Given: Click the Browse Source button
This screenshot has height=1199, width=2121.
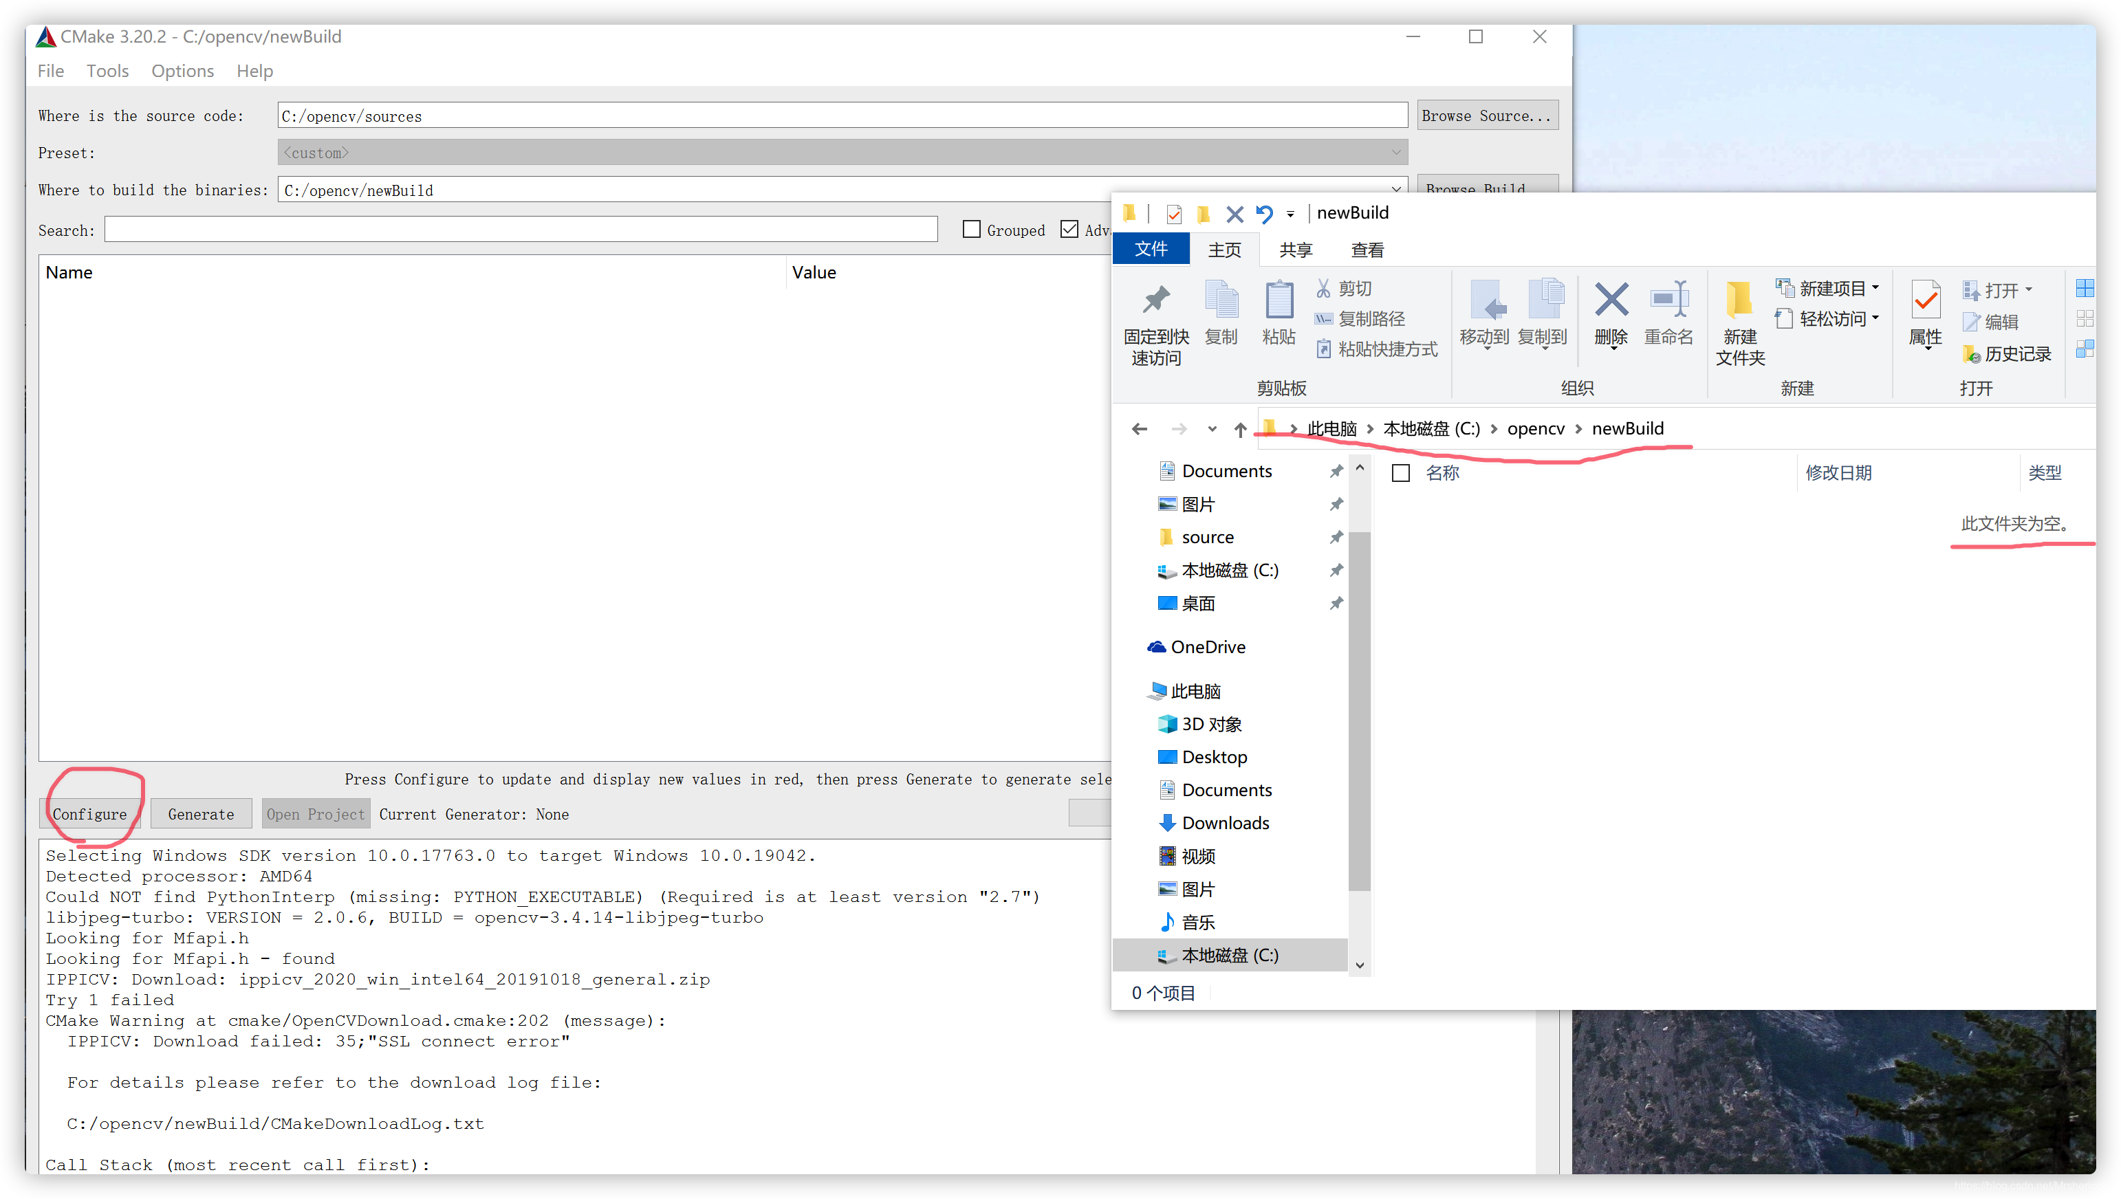Looking at the screenshot, I should 1487,115.
